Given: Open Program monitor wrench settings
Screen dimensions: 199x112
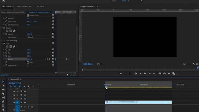Looking at the screenshot, I should 193,64.
